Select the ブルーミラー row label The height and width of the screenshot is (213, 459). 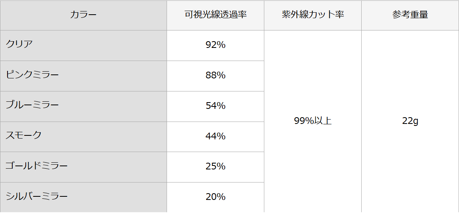(32, 105)
